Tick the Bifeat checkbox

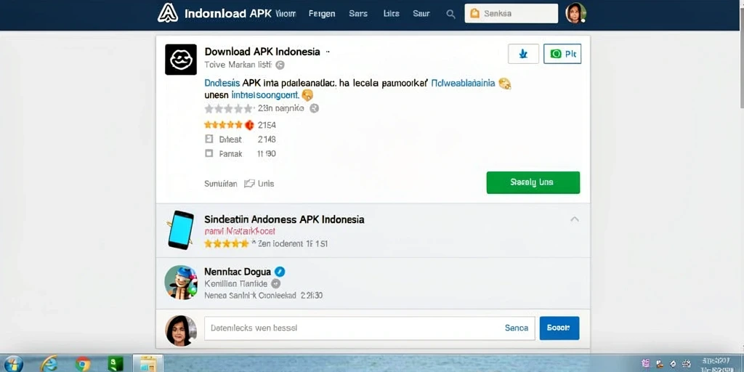coord(209,139)
